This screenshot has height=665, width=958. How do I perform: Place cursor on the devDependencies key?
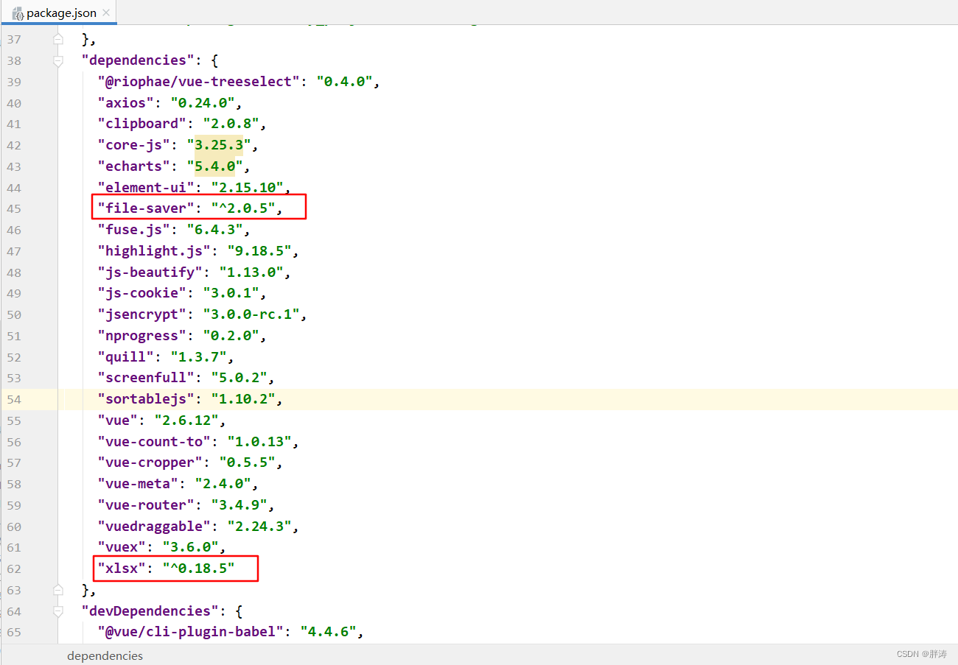150,610
